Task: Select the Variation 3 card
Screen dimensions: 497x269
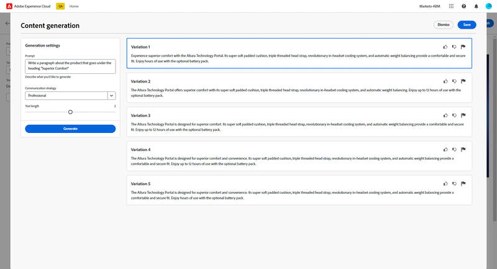Action: pyautogui.click(x=299, y=122)
